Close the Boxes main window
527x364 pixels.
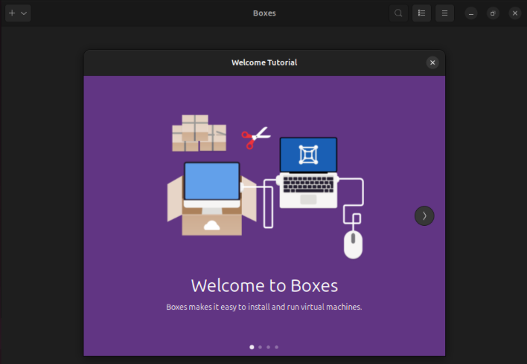click(515, 13)
